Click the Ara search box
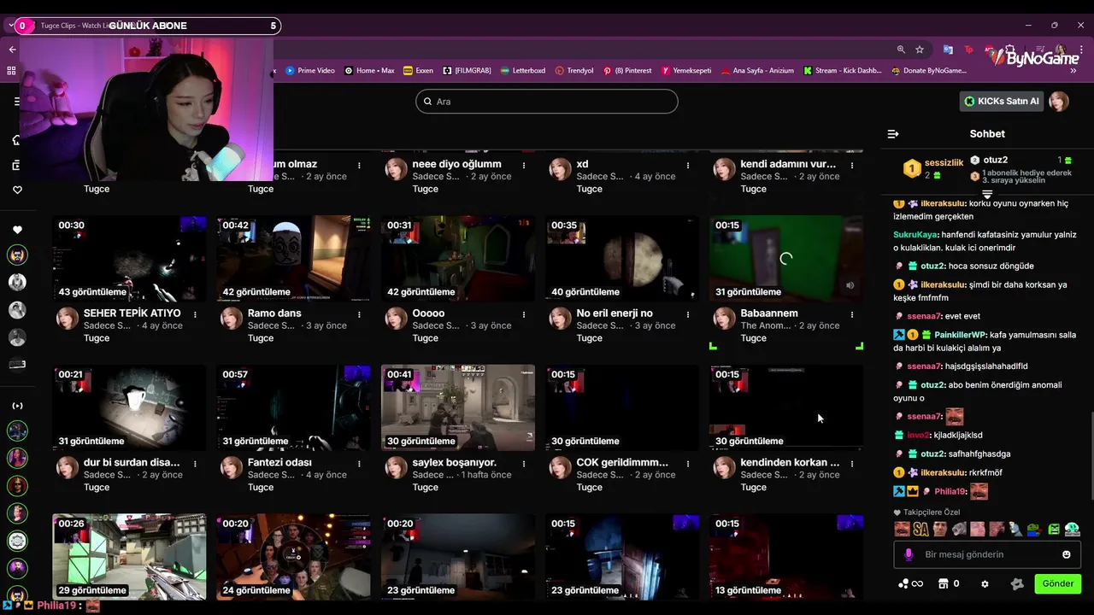 click(x=547, y=102)
